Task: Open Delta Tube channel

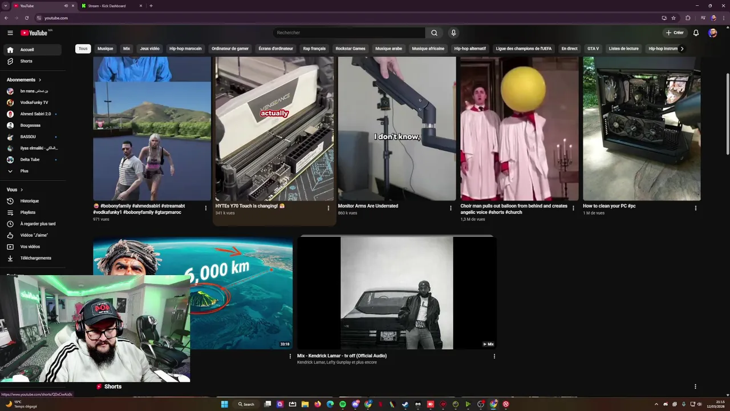Action: pos(33,159)
